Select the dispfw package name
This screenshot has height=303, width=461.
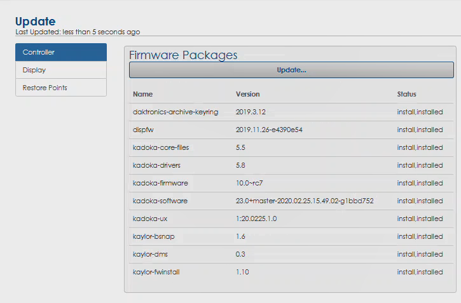[x=143, y=130]
